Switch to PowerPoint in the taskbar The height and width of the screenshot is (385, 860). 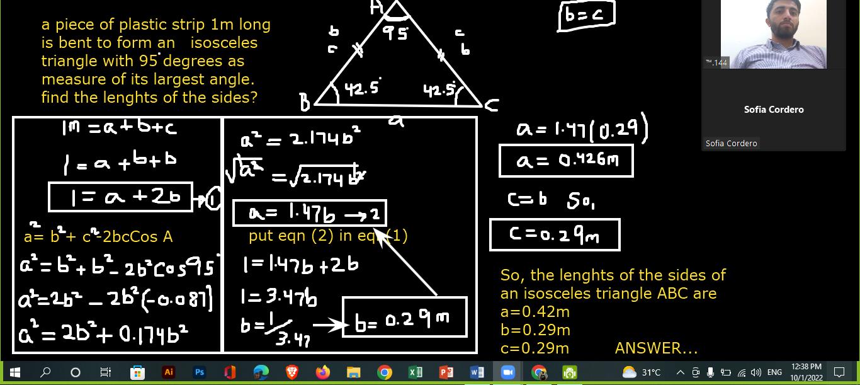coord(446,372)
